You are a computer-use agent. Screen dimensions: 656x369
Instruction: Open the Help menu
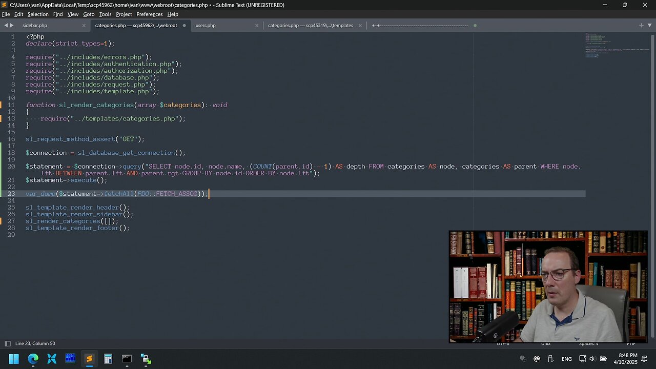click(x=173, y=14)
